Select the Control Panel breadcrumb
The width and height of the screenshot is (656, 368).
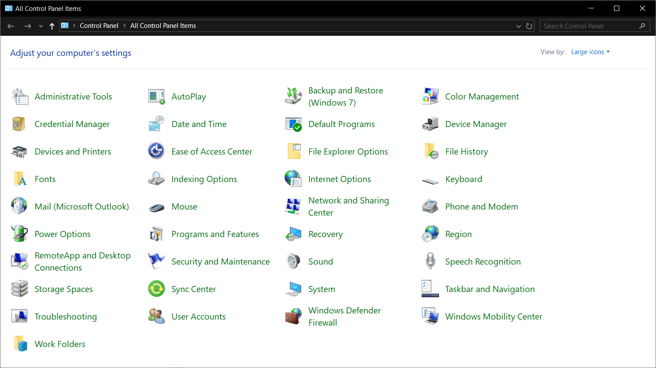click(99, 26)
